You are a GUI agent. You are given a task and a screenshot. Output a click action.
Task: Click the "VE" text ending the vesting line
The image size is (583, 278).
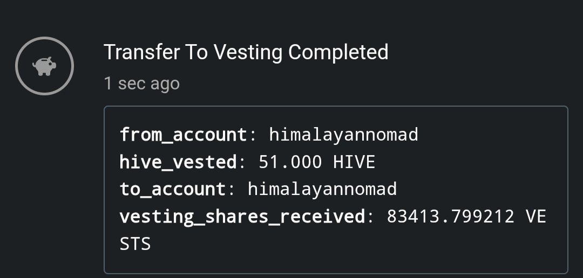[x=535, y=217]
